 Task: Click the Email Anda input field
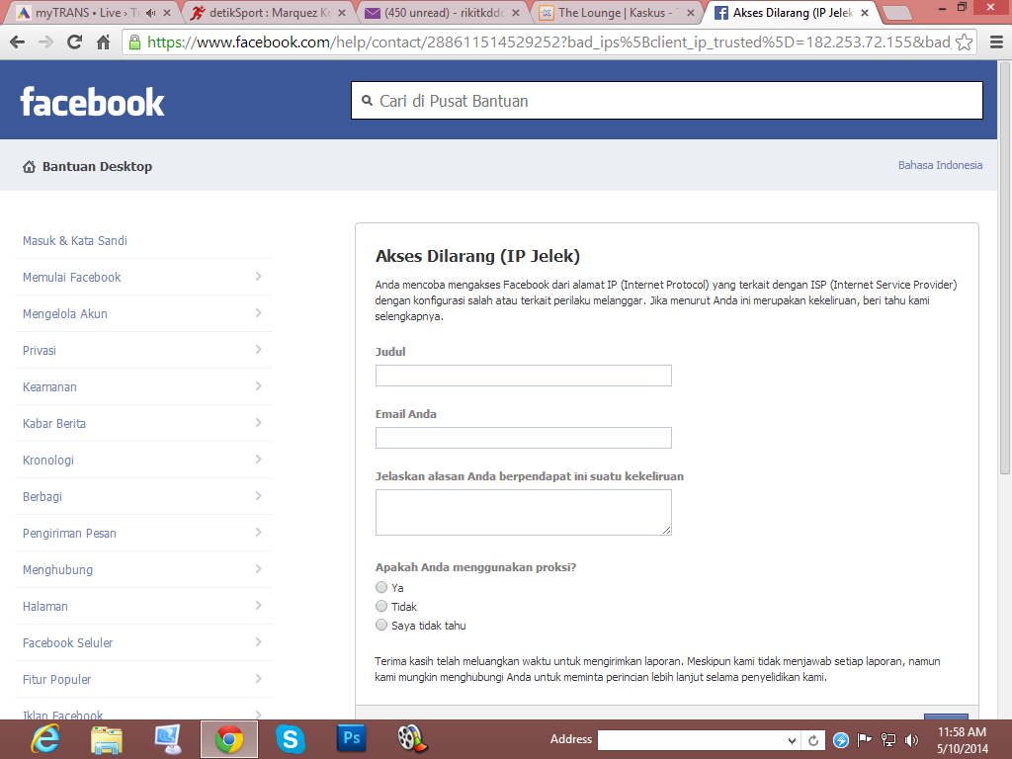pos(524,438)
